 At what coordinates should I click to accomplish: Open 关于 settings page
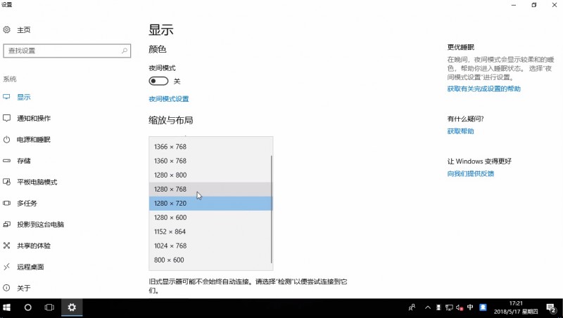point(24,288)
